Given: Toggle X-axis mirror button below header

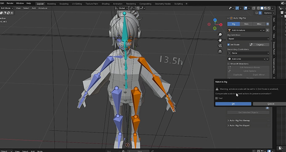Looking at the screenshot, I should pos(260,13).
